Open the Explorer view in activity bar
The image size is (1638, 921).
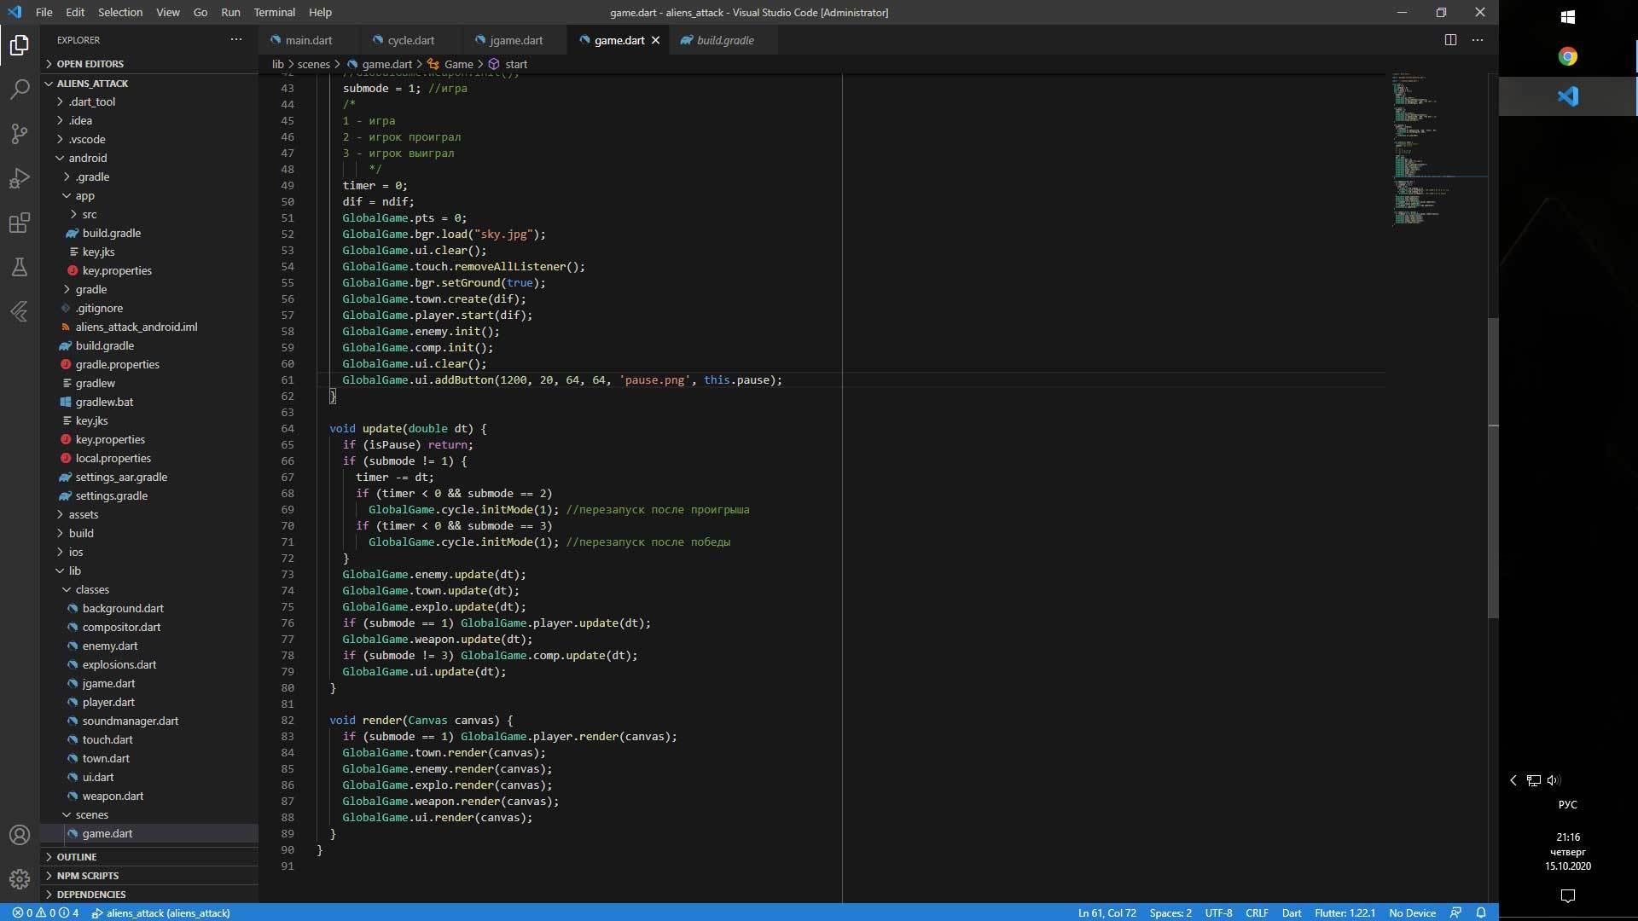click(20, 44)
